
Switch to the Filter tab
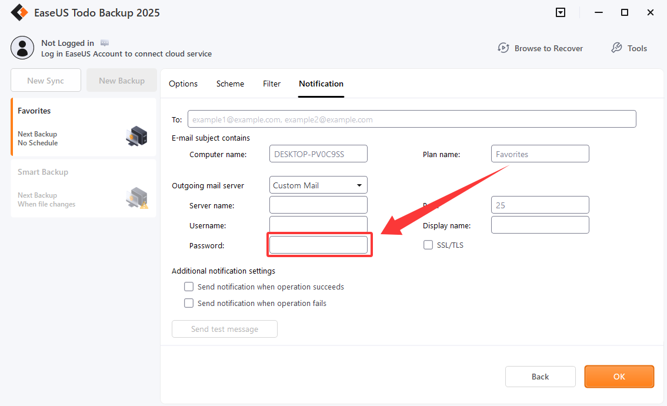(271, 84)
